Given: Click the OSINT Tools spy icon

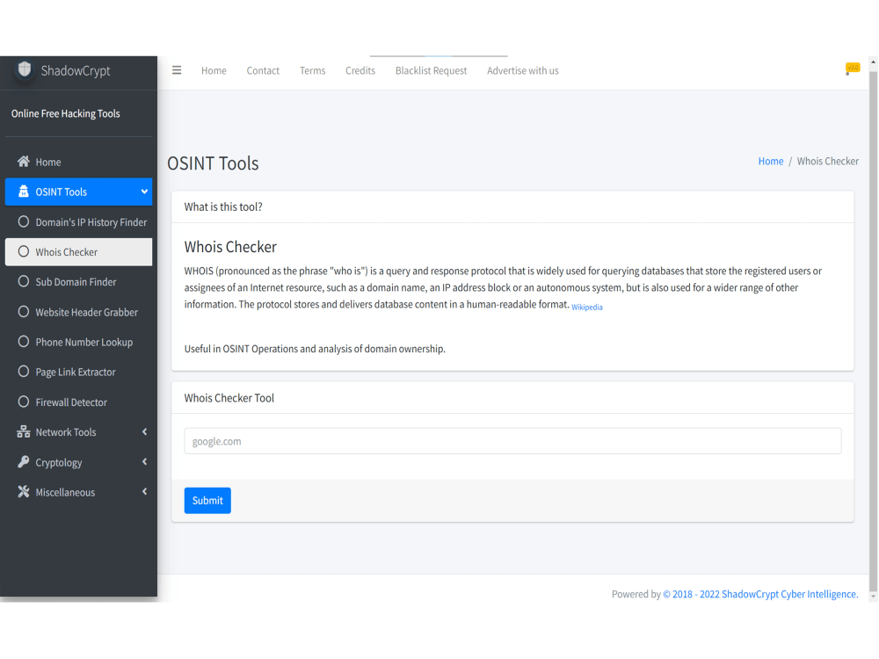Looking at the screenshot, I should tap(24, 192).
